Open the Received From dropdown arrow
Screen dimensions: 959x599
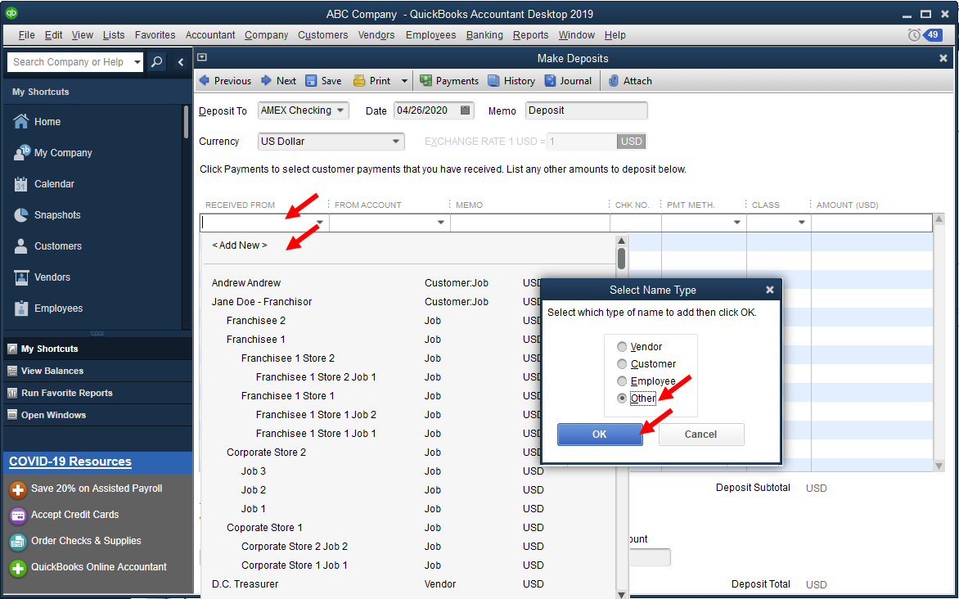(319, 223)
